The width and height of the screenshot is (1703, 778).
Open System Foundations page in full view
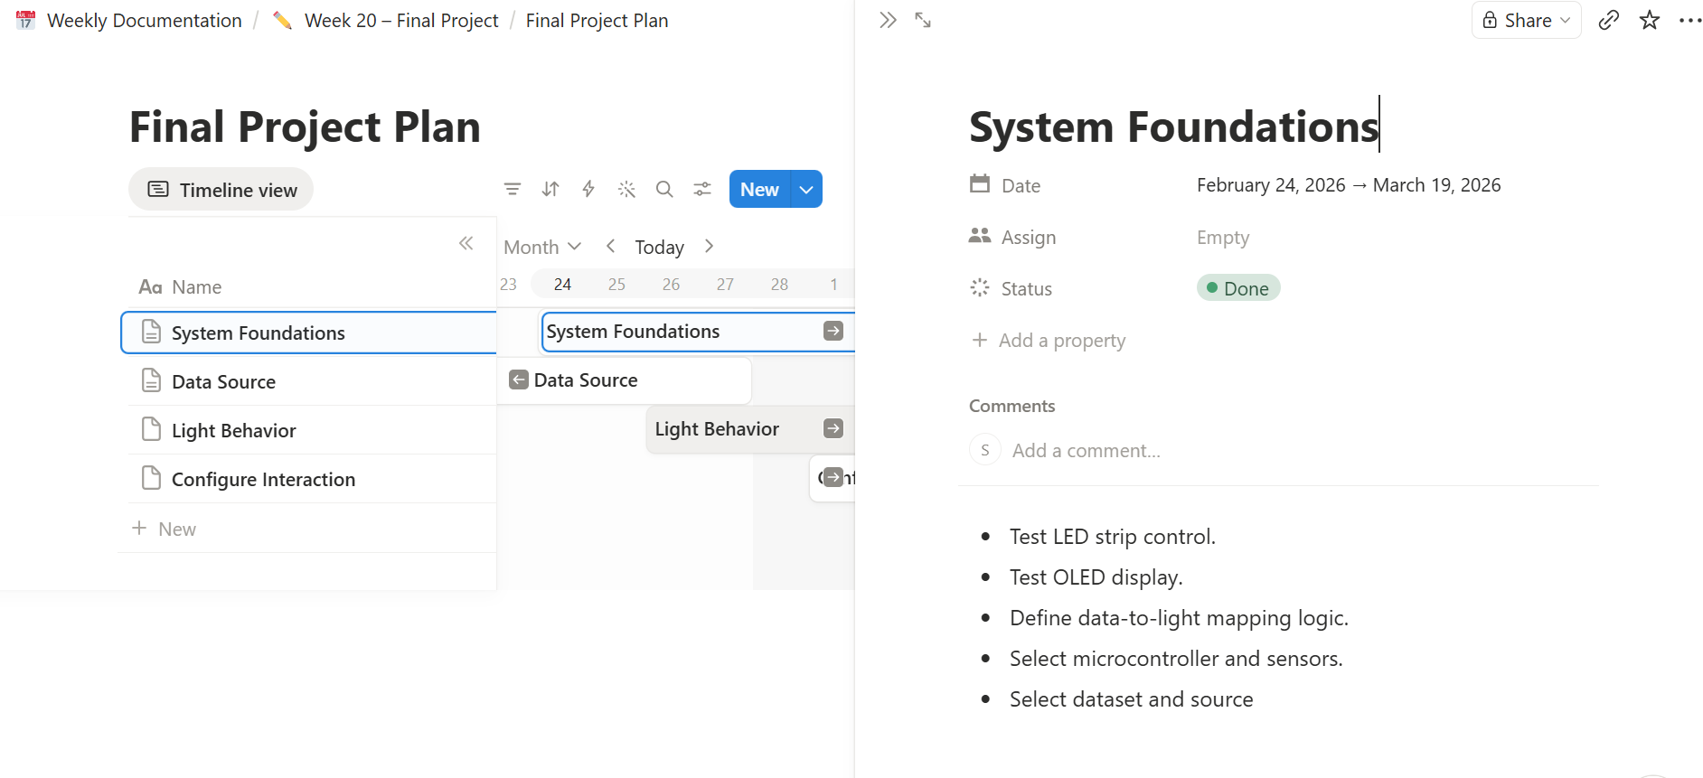click(x=923, y=20)
